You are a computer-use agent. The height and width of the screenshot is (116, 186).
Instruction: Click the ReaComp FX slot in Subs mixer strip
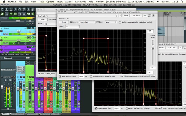[x=30, y=64]
